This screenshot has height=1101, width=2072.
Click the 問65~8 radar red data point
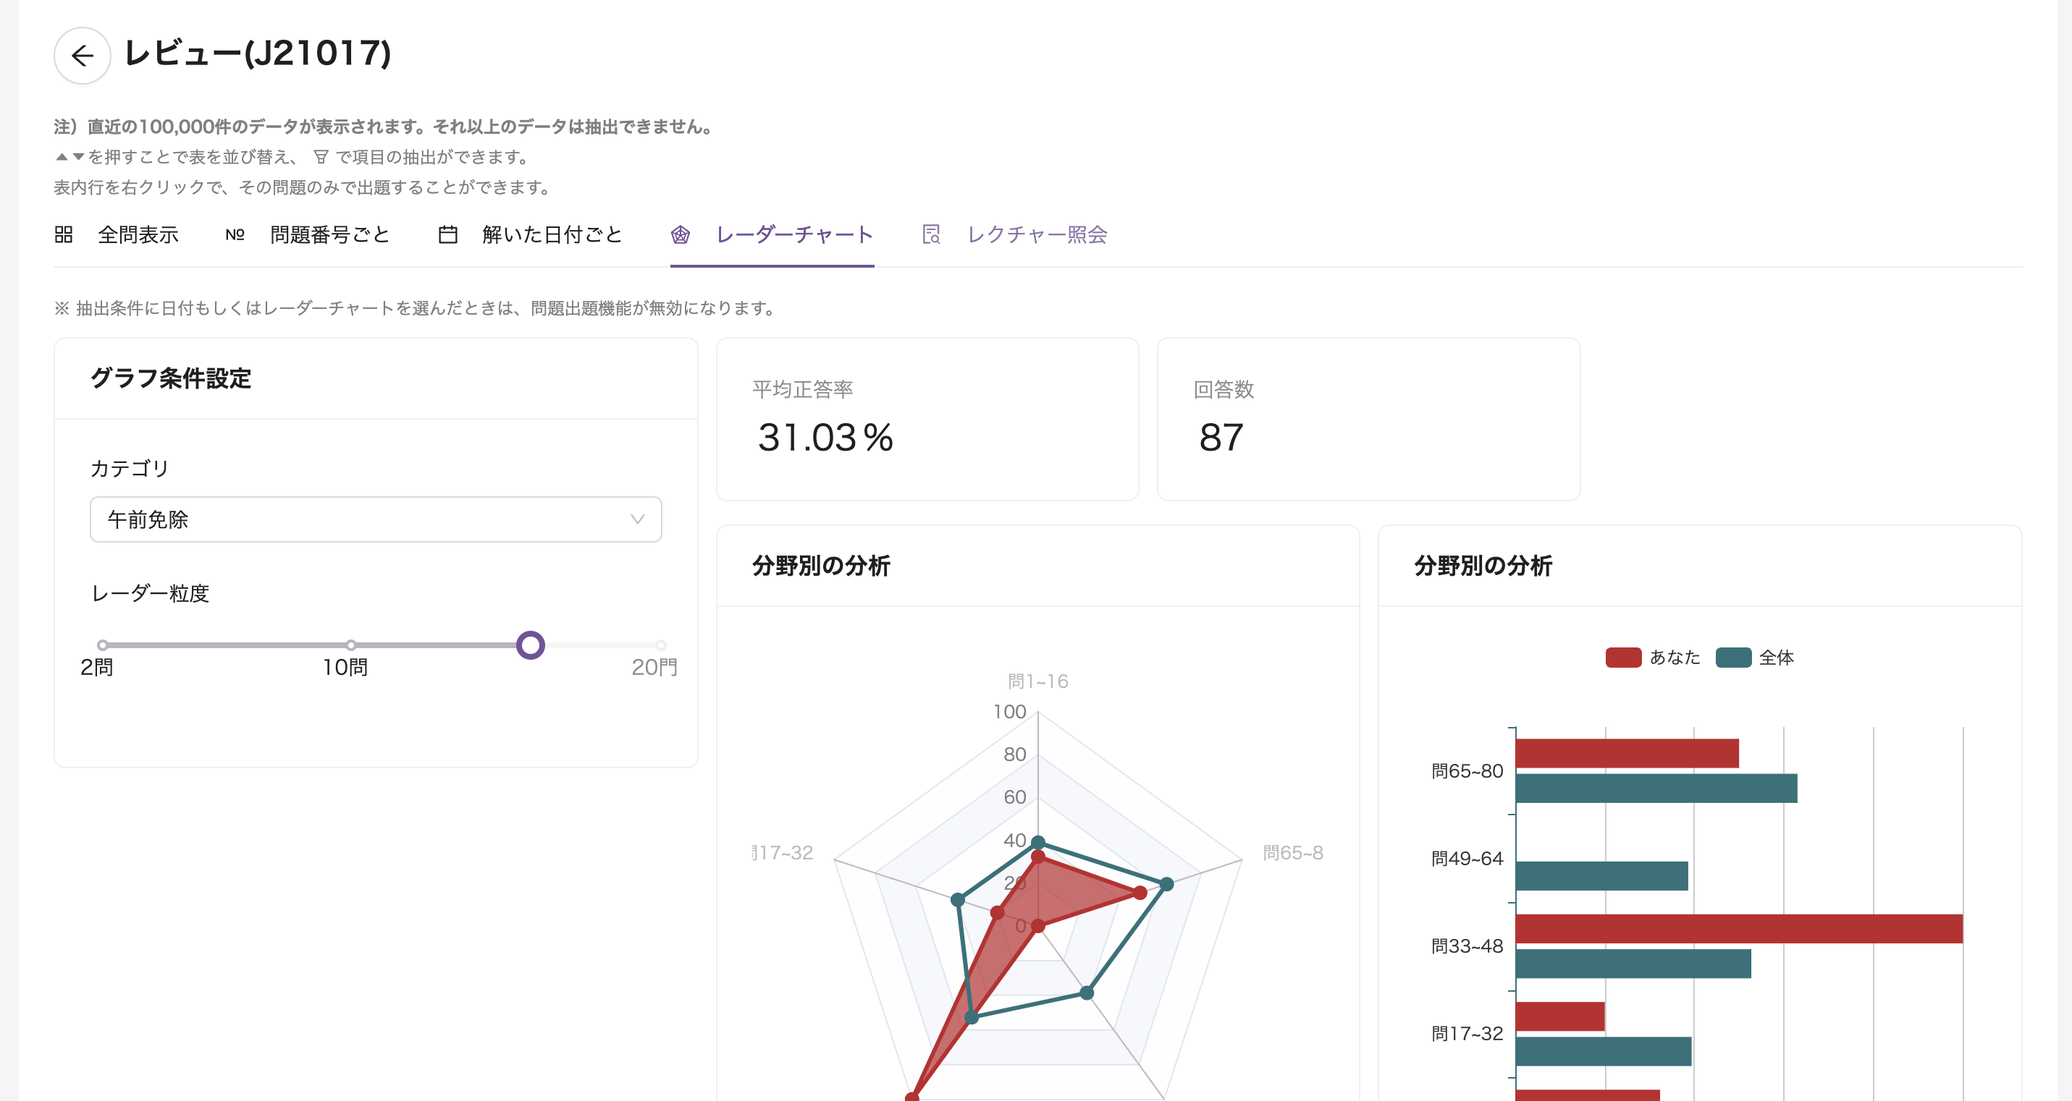[x=1140, y=893]
